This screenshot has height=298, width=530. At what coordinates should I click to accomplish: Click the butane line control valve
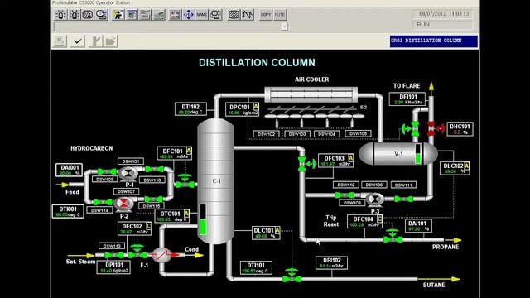(291, 276)
